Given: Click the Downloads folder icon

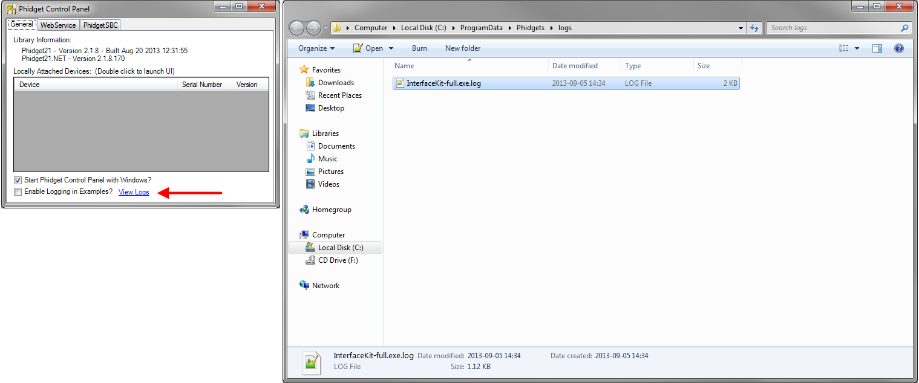Looking at the screenshot, I should tap(310, 83).
